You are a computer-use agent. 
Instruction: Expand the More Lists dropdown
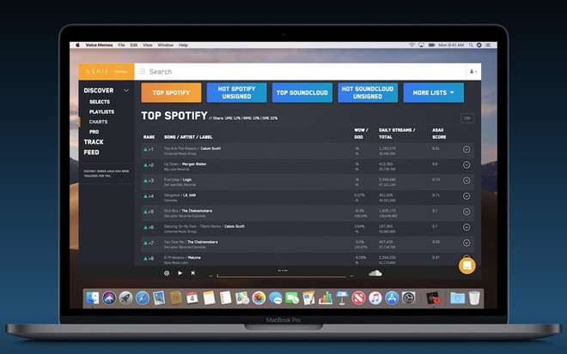pyautogui.click(x=433, y=93)
